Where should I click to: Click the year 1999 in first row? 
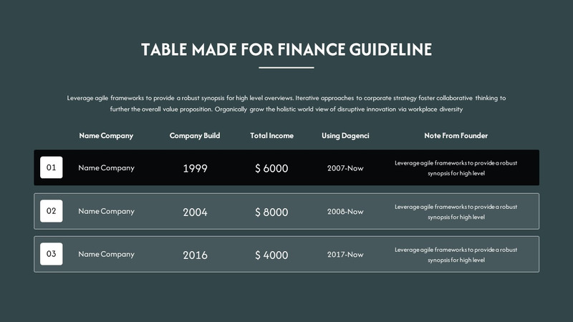click(x=195, y=168)
